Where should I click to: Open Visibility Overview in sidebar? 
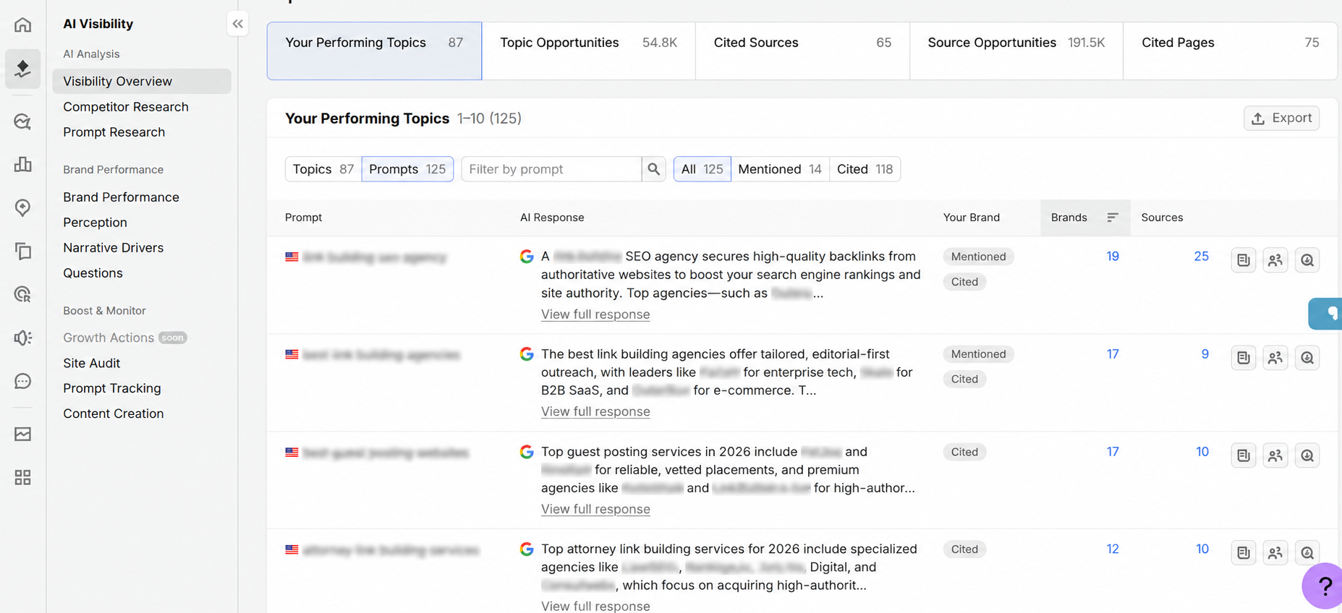tap(142, 81)
